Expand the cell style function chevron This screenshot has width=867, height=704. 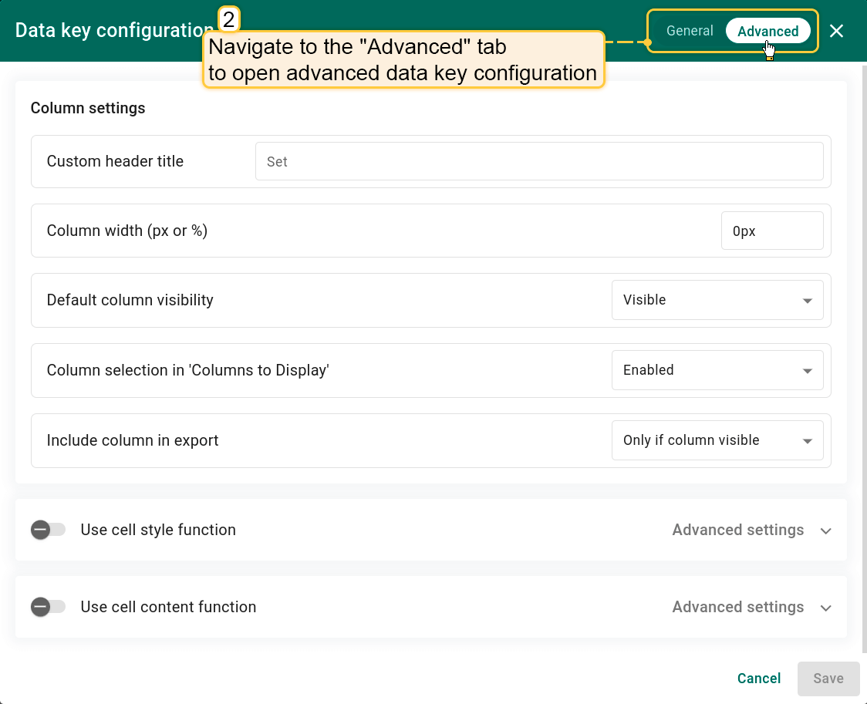pos(826,531)
